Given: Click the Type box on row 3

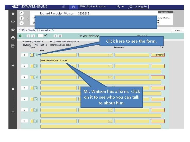Looking at the screenshot, I should click(x=32, y=77).
